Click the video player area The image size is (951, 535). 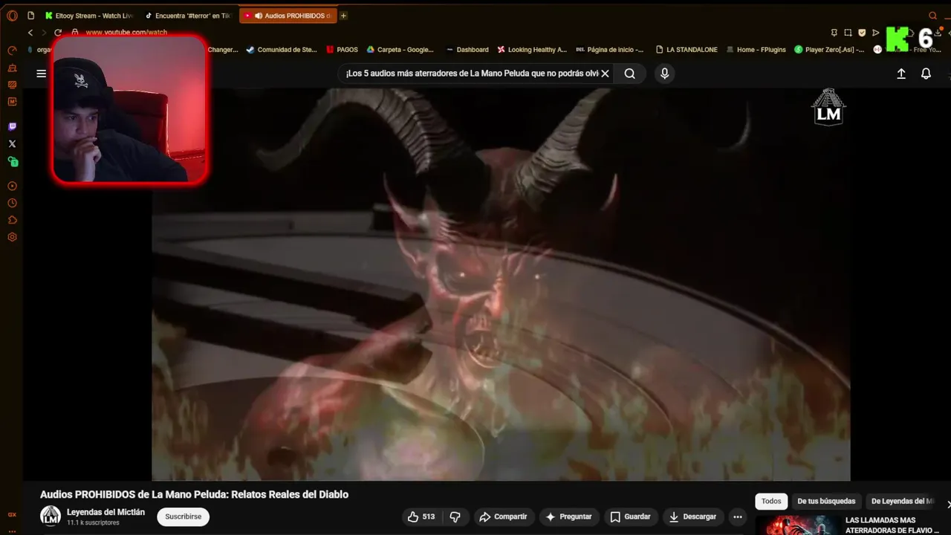coord(501,285)
